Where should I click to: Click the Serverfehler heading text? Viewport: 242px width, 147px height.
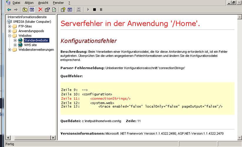pos(130,24)
